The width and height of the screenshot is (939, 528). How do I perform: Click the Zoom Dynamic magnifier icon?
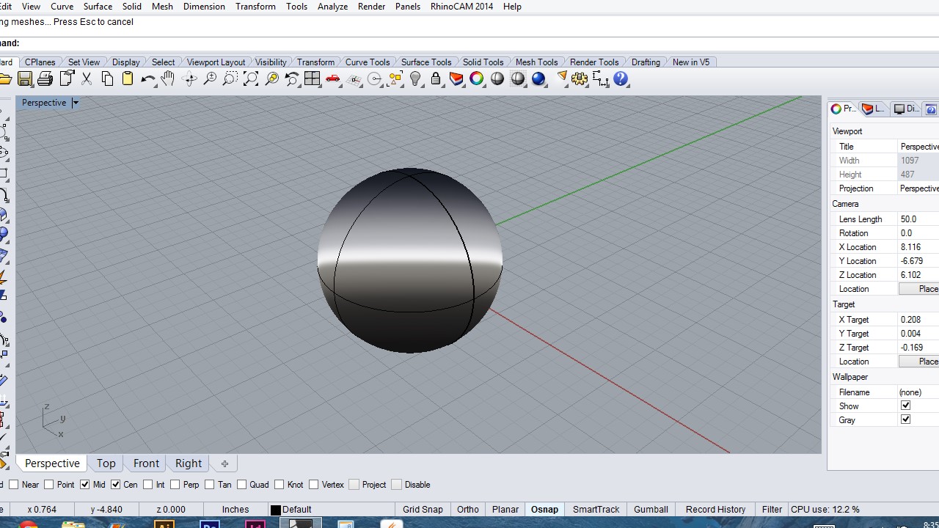tap(210, 79)
